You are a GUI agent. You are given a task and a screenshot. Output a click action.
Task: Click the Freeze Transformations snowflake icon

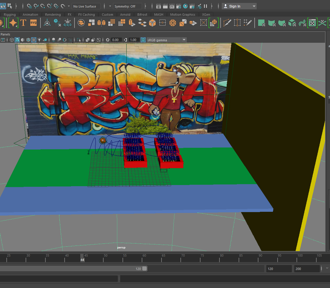click(x=68, y=23)
